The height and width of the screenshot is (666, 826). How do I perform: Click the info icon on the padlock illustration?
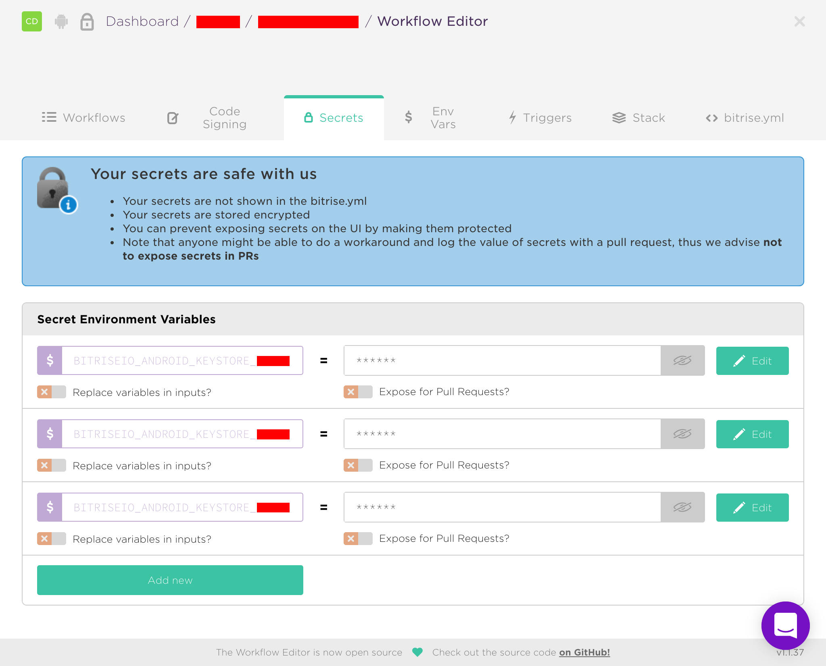(x=68, y=205)
